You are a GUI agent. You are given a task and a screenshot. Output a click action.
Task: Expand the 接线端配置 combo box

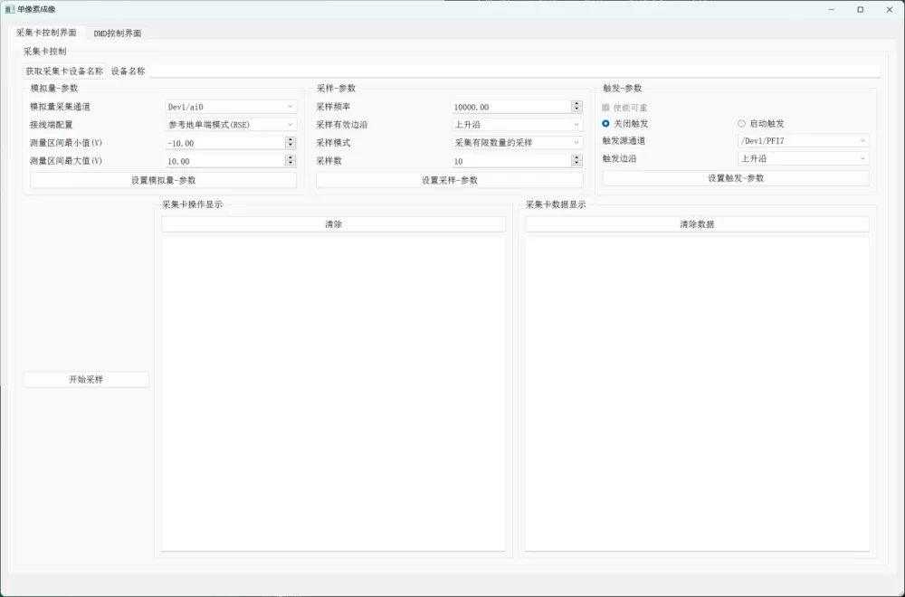230,125
